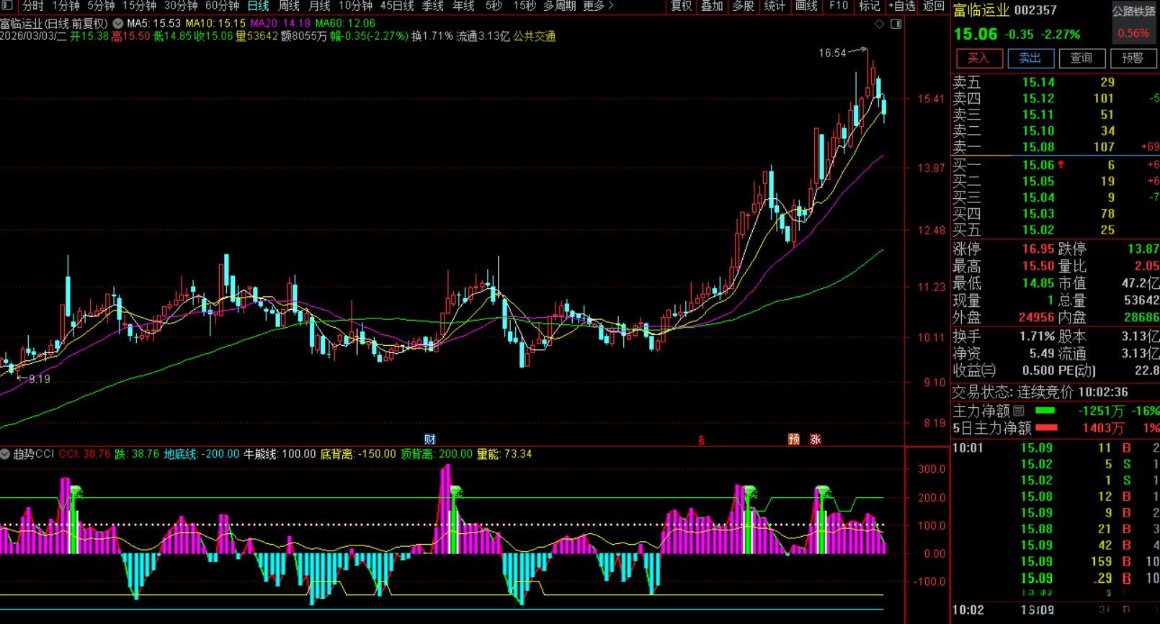The width and height of the screenshot is (1160, 624).
Task: Toggle the 复权 adjustment option
Action: tap(681, 6)
